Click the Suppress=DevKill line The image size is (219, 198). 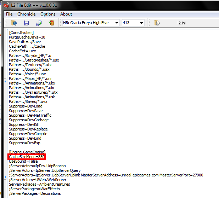coord(24,124)
